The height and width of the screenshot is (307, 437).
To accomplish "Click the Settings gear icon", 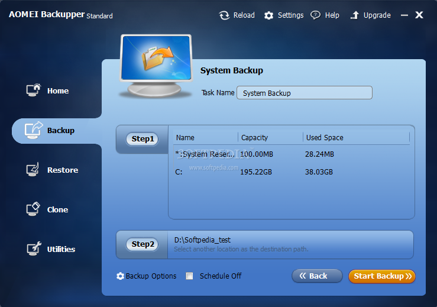I will (x=268, y=15).
